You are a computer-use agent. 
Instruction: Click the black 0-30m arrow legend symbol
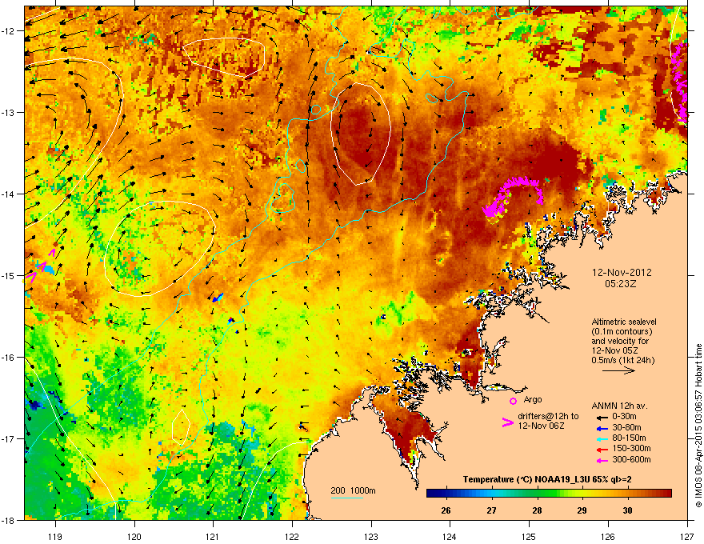pos(601,417)
